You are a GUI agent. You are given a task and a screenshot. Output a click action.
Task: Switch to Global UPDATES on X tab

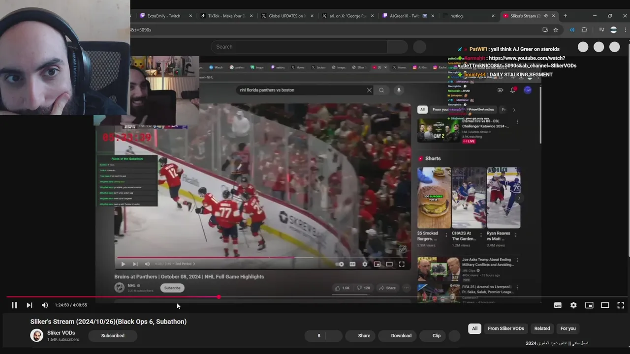(287, 16)
